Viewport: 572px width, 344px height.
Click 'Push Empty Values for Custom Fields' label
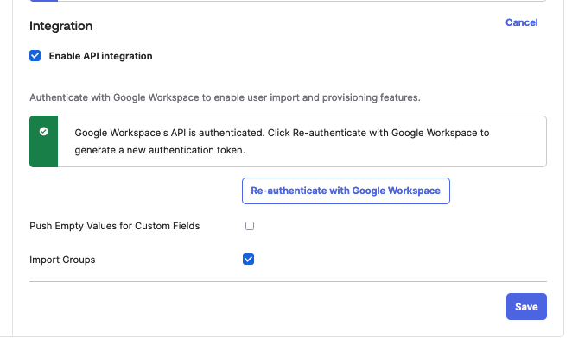pyautogui.click(x=115, y=226)
